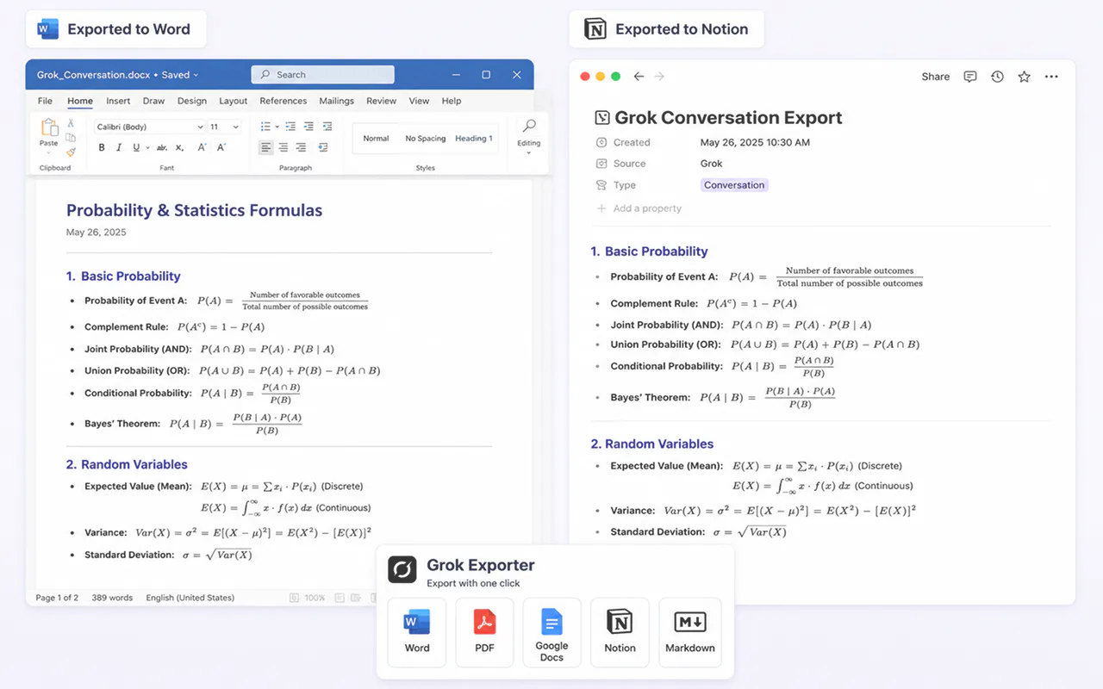Click the Copy icon in Word's Clipboard group
Screen dimensions: 1103x689
pos(71,137)
